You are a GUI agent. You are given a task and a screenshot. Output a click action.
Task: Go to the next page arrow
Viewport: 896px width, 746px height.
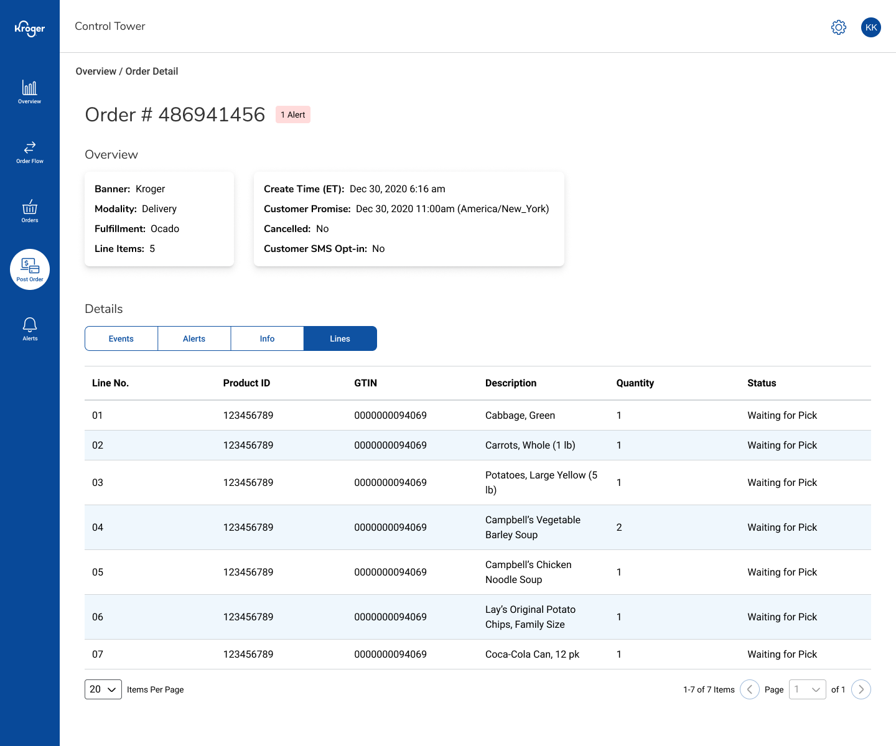[861, 689]
